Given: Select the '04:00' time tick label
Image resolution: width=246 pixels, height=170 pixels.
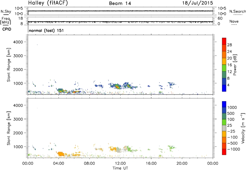Looking at the screenshot, I should pyautogui.click(x=58, y=164).
